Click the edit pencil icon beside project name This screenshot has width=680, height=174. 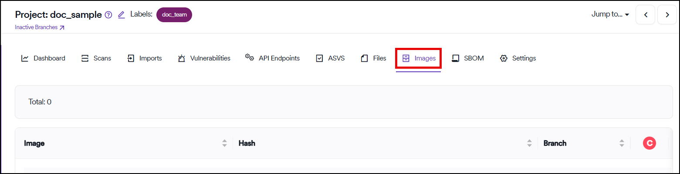pyautogui.click(x=122, y=15)
